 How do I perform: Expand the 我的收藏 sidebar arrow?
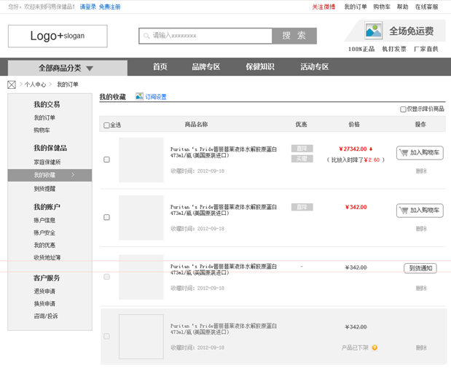(x=73, y=175)
